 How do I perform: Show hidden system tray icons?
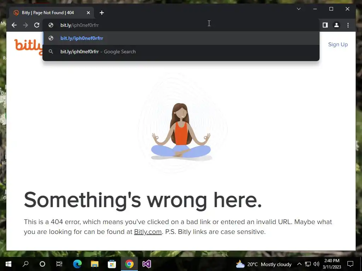(x=299, y=264)
